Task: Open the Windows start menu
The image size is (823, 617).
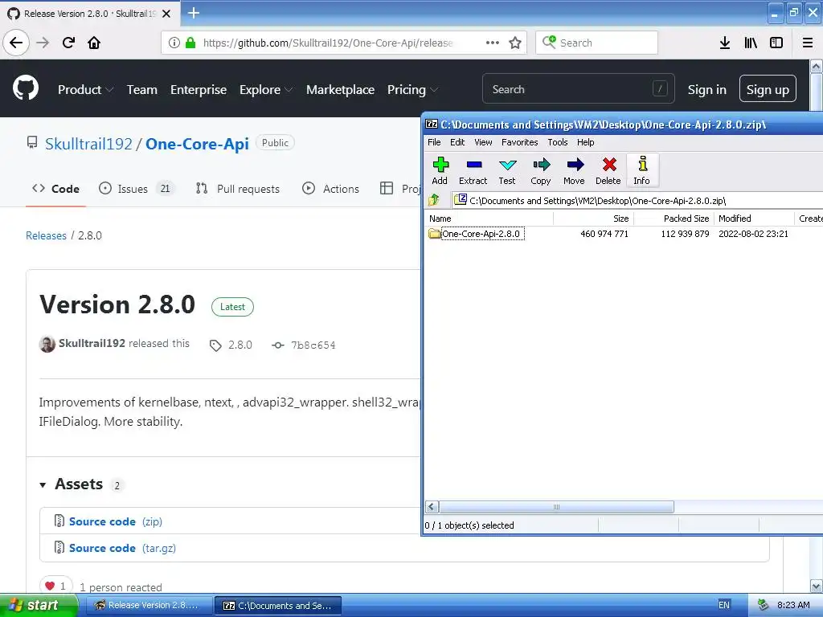Action: click(38, 606)
